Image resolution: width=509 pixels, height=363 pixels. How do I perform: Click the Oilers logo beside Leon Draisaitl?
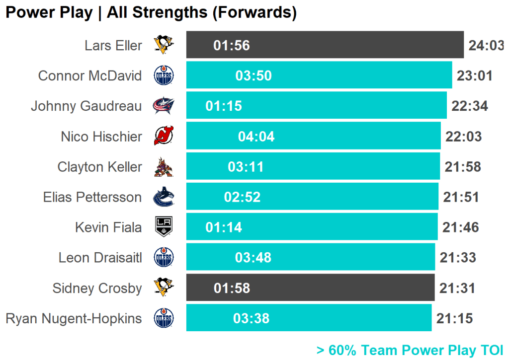click(x=164, y=258)
